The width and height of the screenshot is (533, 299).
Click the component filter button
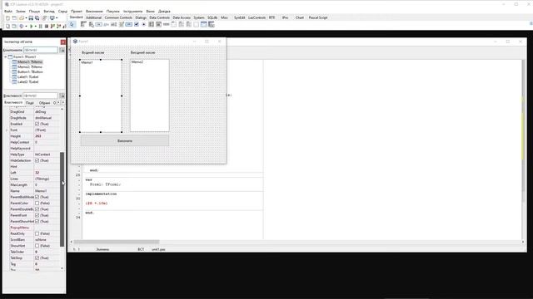62,50
